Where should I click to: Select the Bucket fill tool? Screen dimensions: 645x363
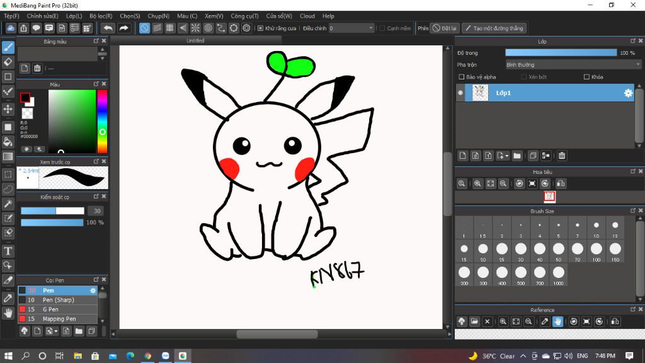pyautogui.click(x=8, y=142)
